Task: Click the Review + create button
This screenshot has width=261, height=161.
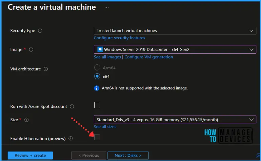Action: (x=30, y=156)
